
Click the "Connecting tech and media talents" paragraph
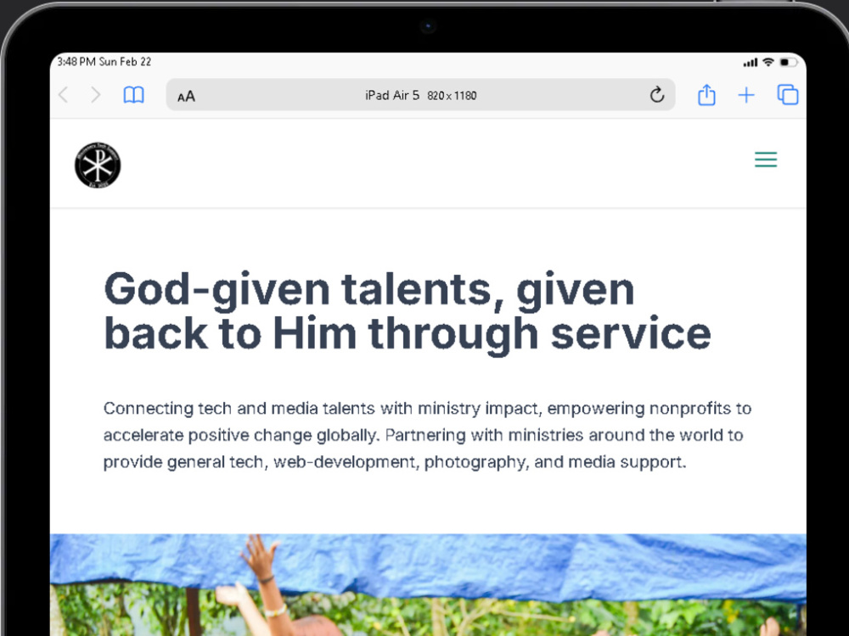427,435
